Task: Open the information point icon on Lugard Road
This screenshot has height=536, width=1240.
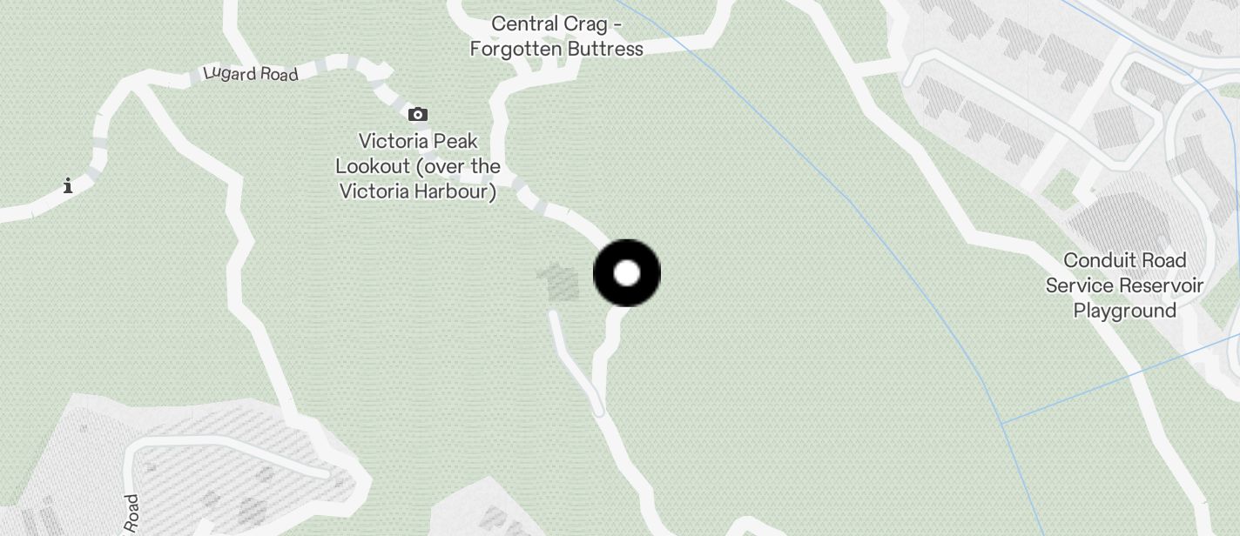Action: click(x=68, y=185)
